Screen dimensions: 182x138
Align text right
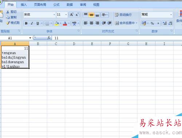(97, 23)
